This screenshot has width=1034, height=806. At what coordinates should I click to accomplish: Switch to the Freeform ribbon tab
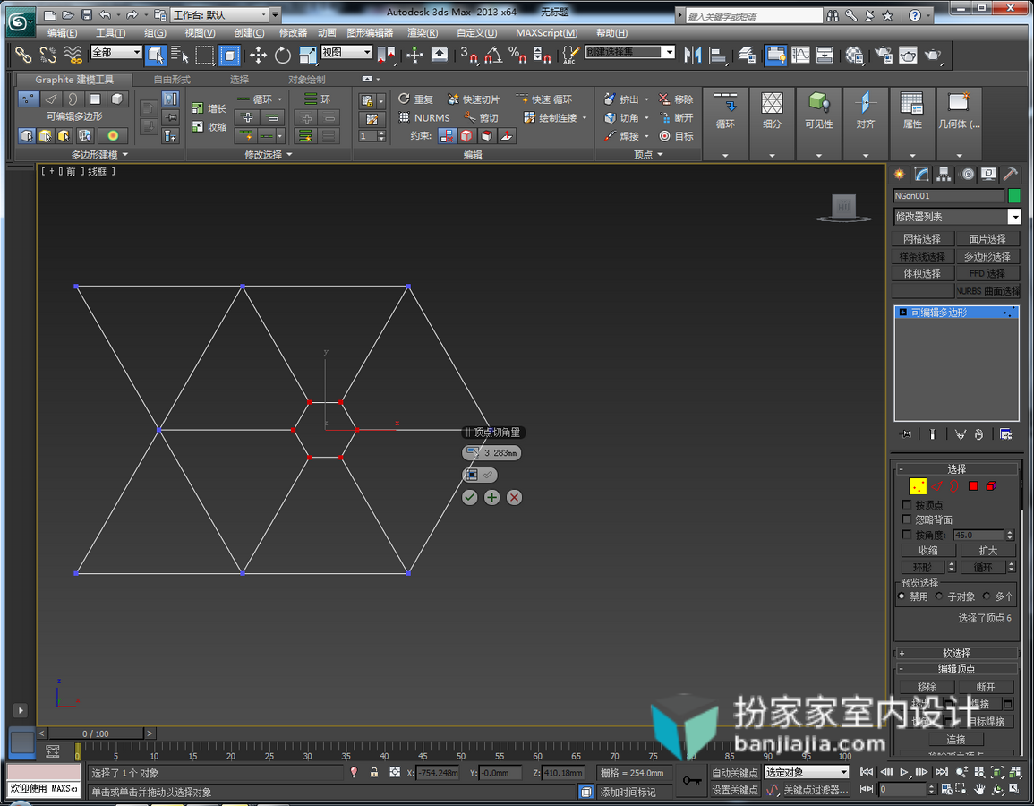point(172,79)
